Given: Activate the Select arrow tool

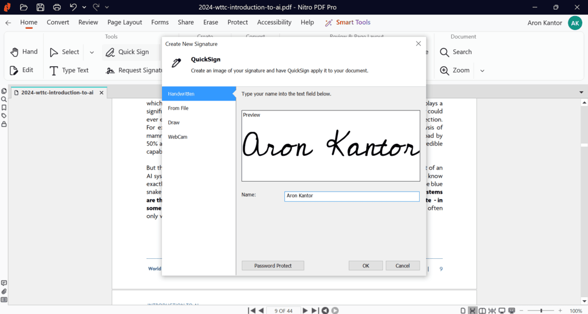Looking at the screenshot, I should [65, 52].
